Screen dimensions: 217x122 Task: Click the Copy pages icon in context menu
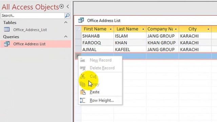tap(83, 84)
